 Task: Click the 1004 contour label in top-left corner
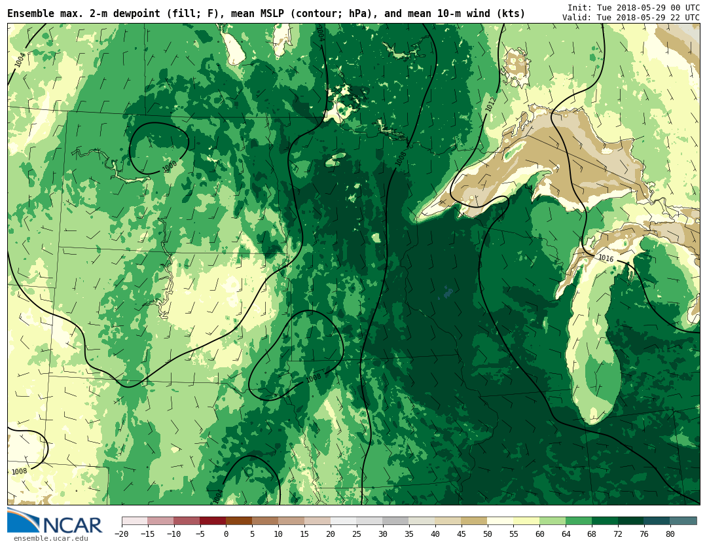pyautogui.click(x=20, y=60)
